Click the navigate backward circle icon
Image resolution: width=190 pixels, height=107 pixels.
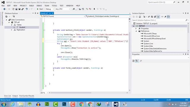pos(4,9)
